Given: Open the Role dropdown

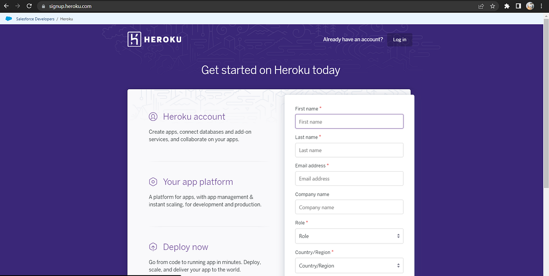Looking at the screenshot, I should [x=349, y=236].
